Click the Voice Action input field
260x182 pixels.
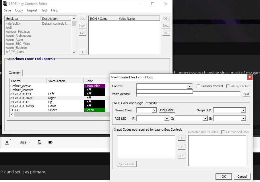[188, 94]
